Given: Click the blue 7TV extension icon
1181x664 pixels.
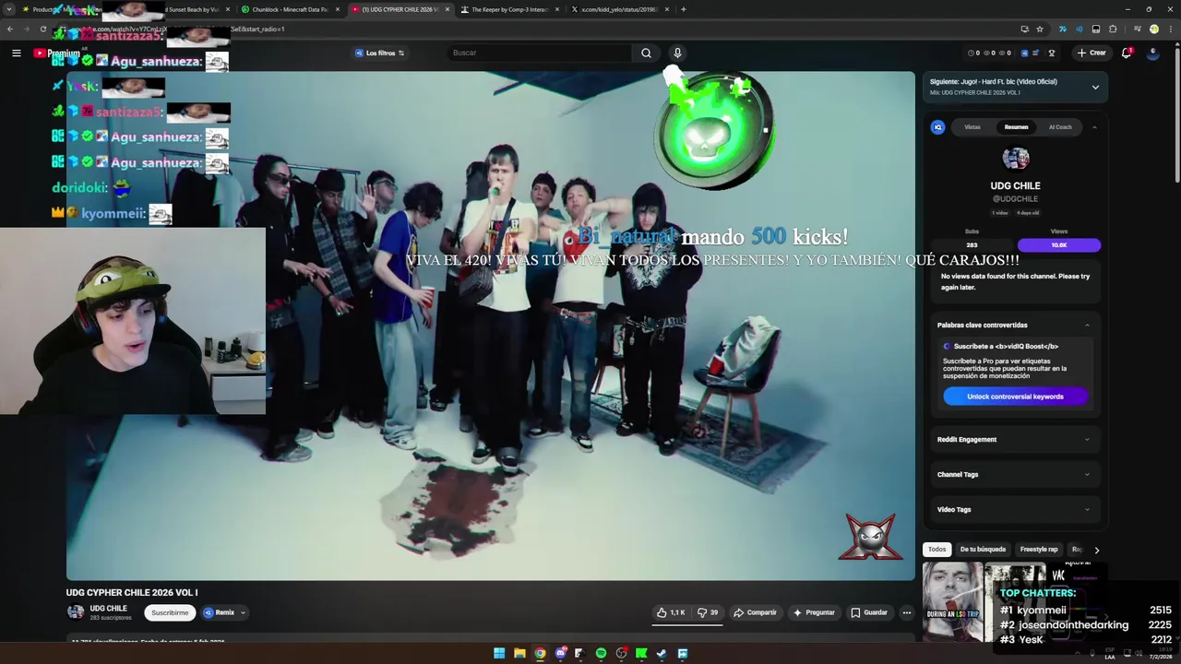Looking at the screenshot, I should (1062, 29).
